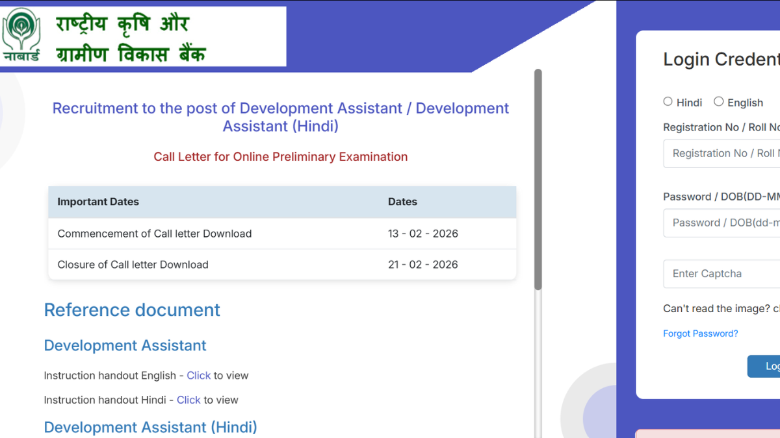The image size is (780, 438).
Task: Open the Forgot Password link
Action: [700, 334]
